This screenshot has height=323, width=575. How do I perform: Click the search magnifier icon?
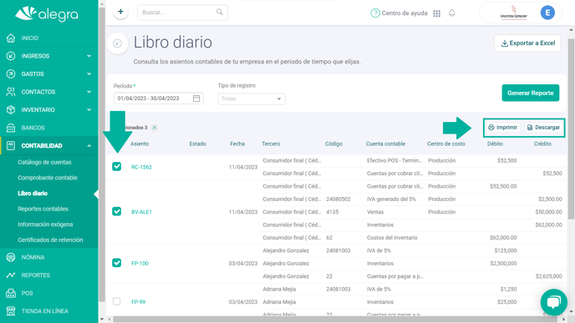click(219, 12)
